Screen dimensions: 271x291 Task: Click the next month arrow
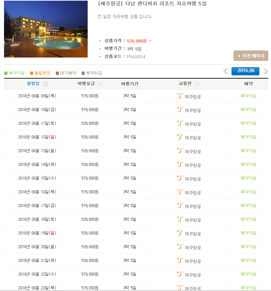tap(266, 71)
